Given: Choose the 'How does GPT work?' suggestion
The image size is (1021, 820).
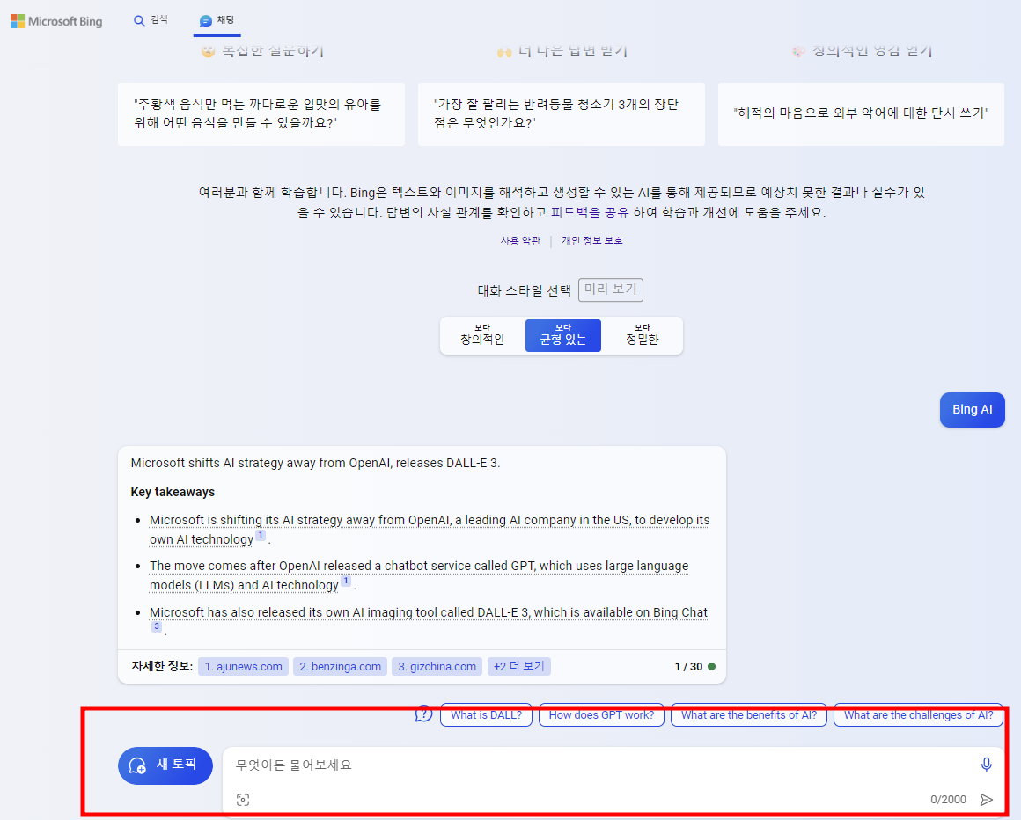Looking at the screenshot, I should coord(601,715).
